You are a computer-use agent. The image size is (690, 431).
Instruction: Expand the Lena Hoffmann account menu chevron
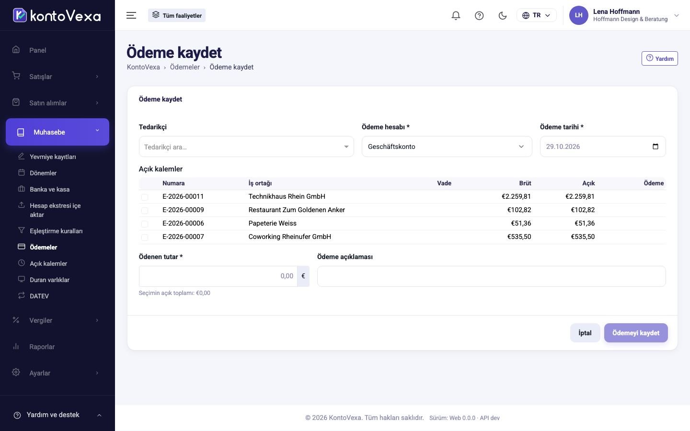(x=677, y=15)
